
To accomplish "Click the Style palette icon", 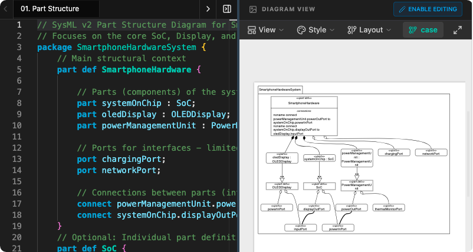I will [x=301, y=30].
